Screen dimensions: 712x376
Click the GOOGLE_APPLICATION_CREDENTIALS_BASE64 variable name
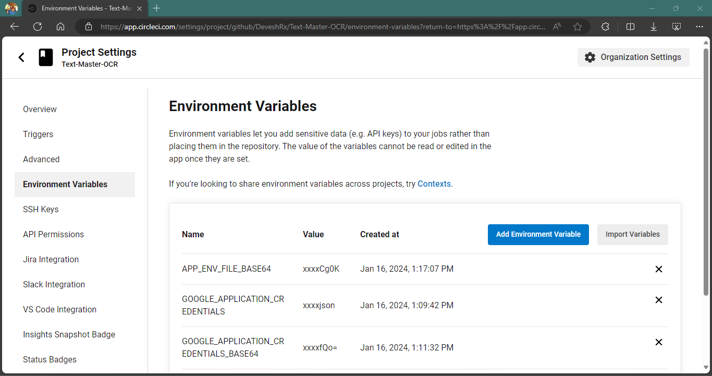233,347
